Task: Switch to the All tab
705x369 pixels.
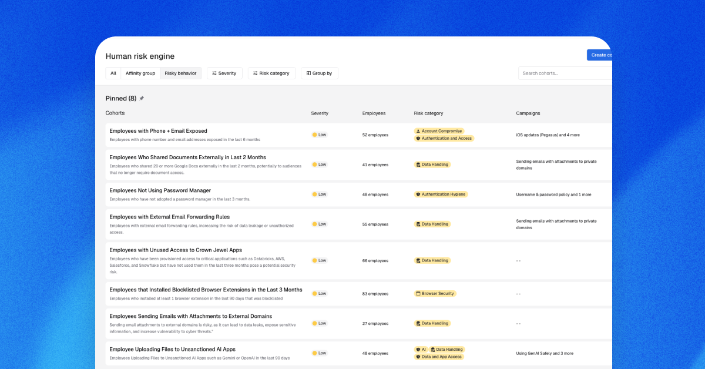Action: click(x=113, y=73)
